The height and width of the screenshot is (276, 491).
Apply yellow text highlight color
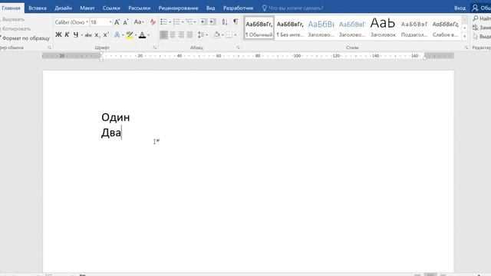130,34
